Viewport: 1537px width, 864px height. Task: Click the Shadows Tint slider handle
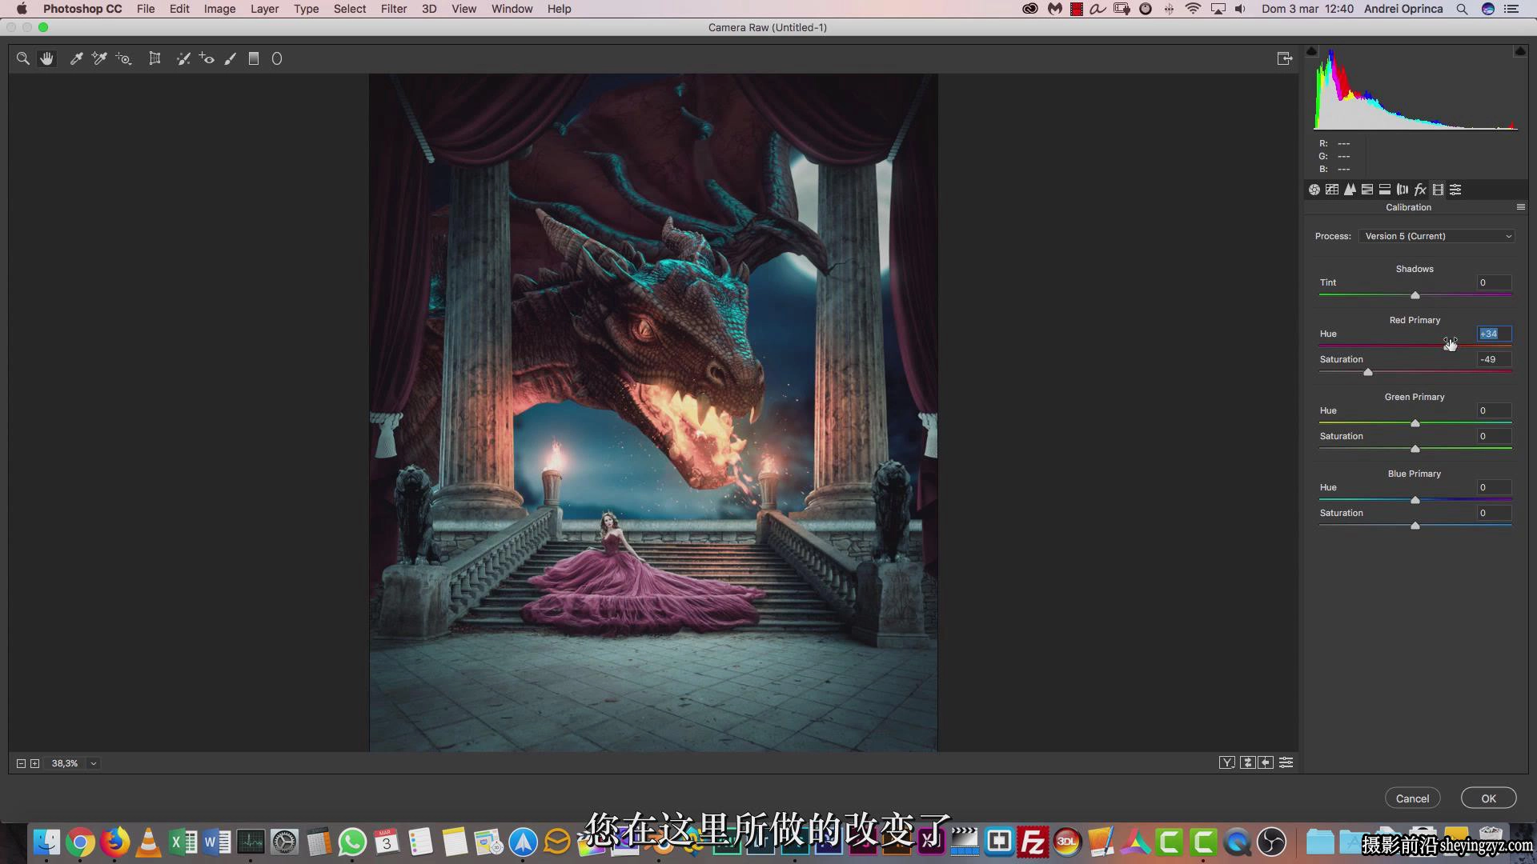1415,295
